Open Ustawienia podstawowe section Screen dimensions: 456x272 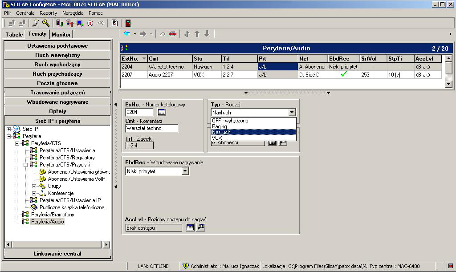[57, 45]
